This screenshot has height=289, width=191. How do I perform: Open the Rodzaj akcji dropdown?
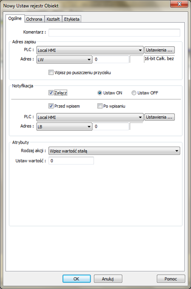point(114,151)
